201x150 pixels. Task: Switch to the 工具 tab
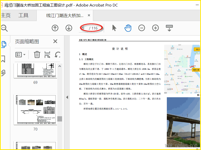click(x=23, y=15)
